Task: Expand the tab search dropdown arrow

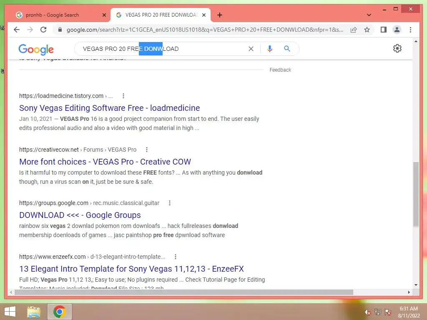Action: pyautogui.click(x=369, y=15)
